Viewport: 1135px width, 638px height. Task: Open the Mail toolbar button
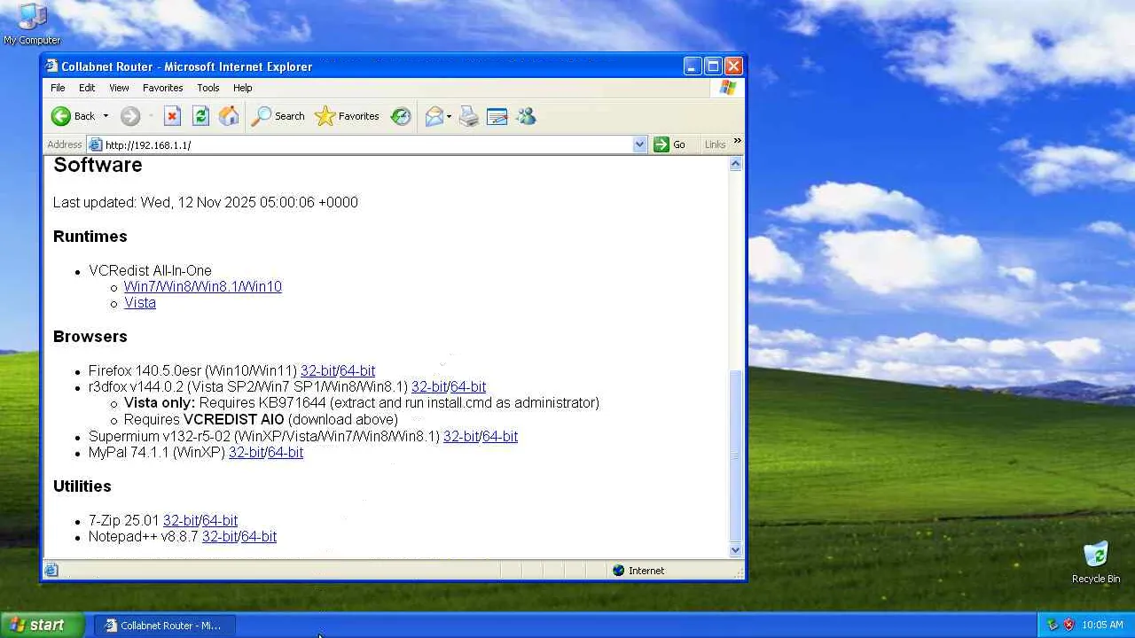click(x=434, y=116)
